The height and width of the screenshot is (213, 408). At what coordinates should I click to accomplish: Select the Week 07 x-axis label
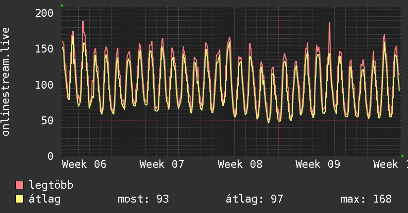pyautogui.click(x=162, y=164)
